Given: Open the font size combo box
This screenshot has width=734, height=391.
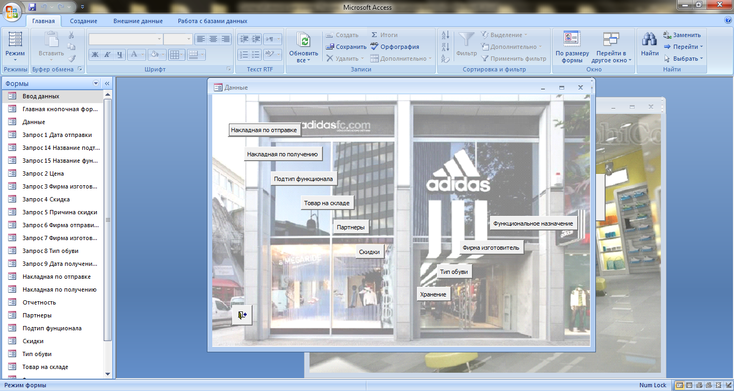Looking at the screenshot, I should pyautogui.click(x=178, y=39).
